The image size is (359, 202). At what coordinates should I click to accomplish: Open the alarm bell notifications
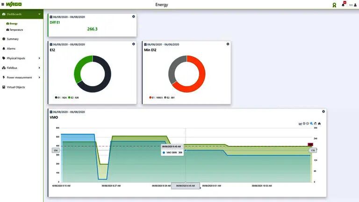tap(343, 5)
